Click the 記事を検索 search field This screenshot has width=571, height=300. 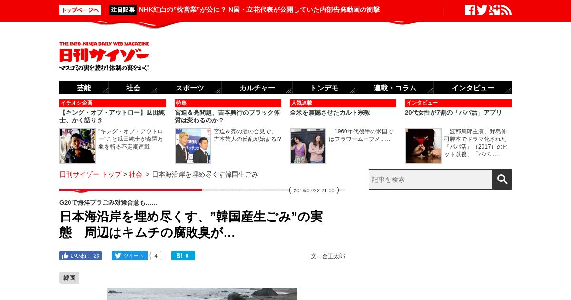pos(430,179)
